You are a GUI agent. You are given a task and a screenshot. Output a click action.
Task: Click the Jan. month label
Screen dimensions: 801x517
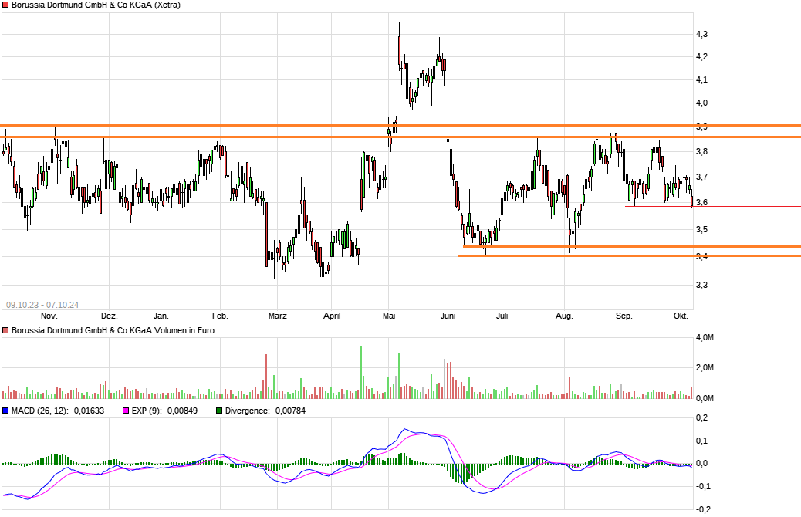click(x=161, y=316)
